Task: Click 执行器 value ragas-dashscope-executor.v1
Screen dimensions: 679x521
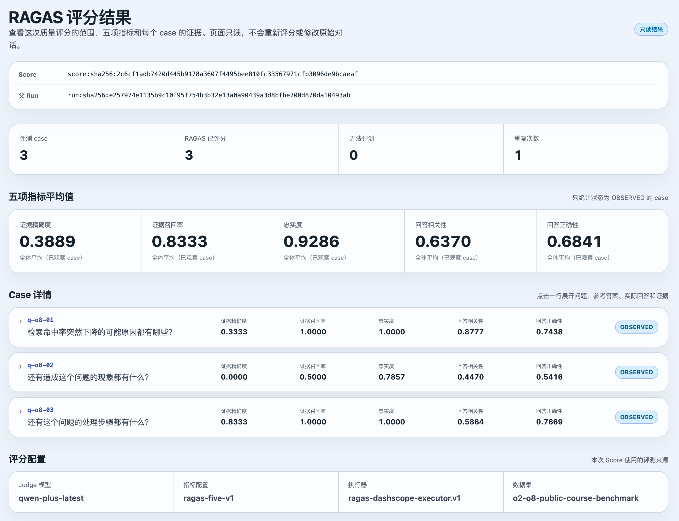Action: 404,498
